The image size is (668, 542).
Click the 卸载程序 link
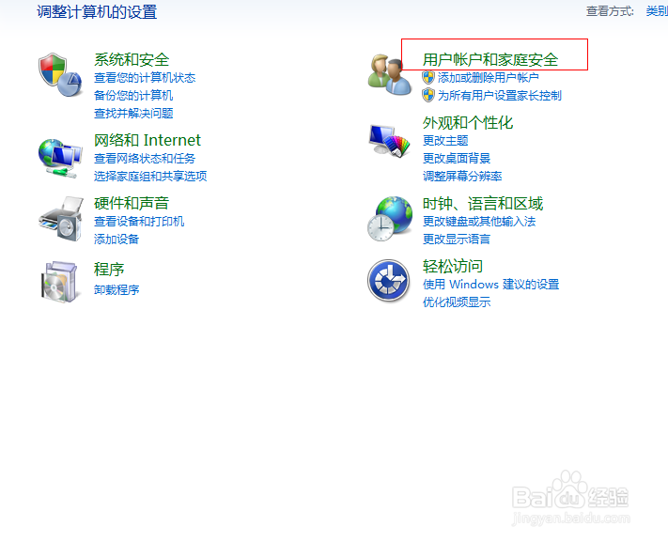(x=117, y=290)
